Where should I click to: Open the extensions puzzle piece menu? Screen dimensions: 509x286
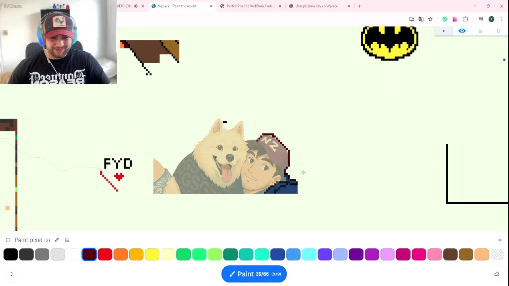pos(466,19)
